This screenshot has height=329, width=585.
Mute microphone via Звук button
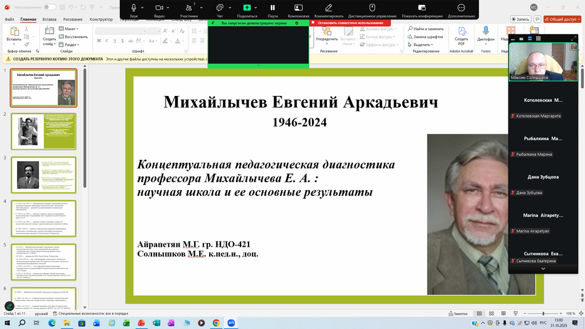point(134,8)
